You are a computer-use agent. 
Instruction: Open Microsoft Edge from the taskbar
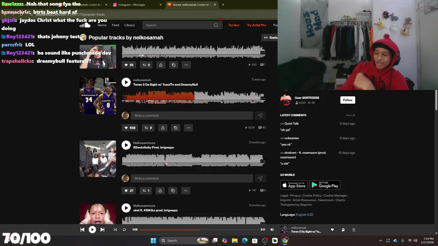click(x=245, y=241)
